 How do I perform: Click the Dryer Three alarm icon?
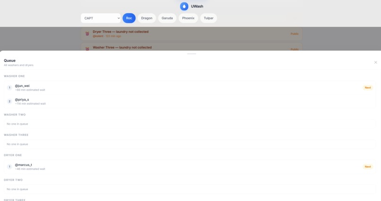[87, 33]
